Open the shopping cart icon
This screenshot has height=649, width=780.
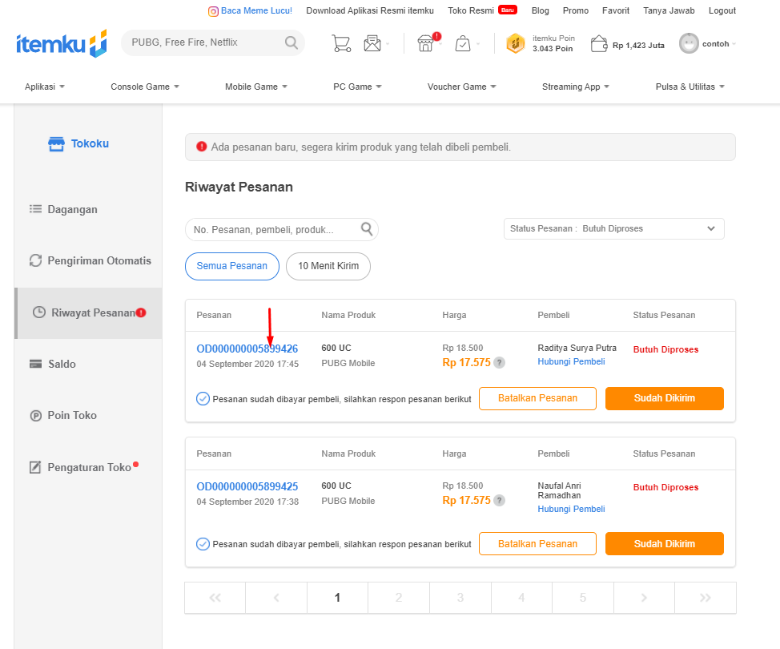[341, 43]
